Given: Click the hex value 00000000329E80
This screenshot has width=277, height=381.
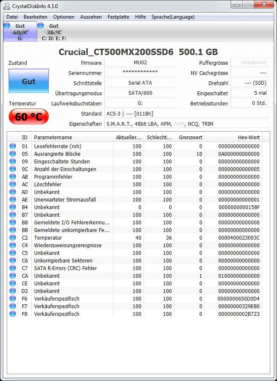Looking at the screenshot, I should click(239, 306).
